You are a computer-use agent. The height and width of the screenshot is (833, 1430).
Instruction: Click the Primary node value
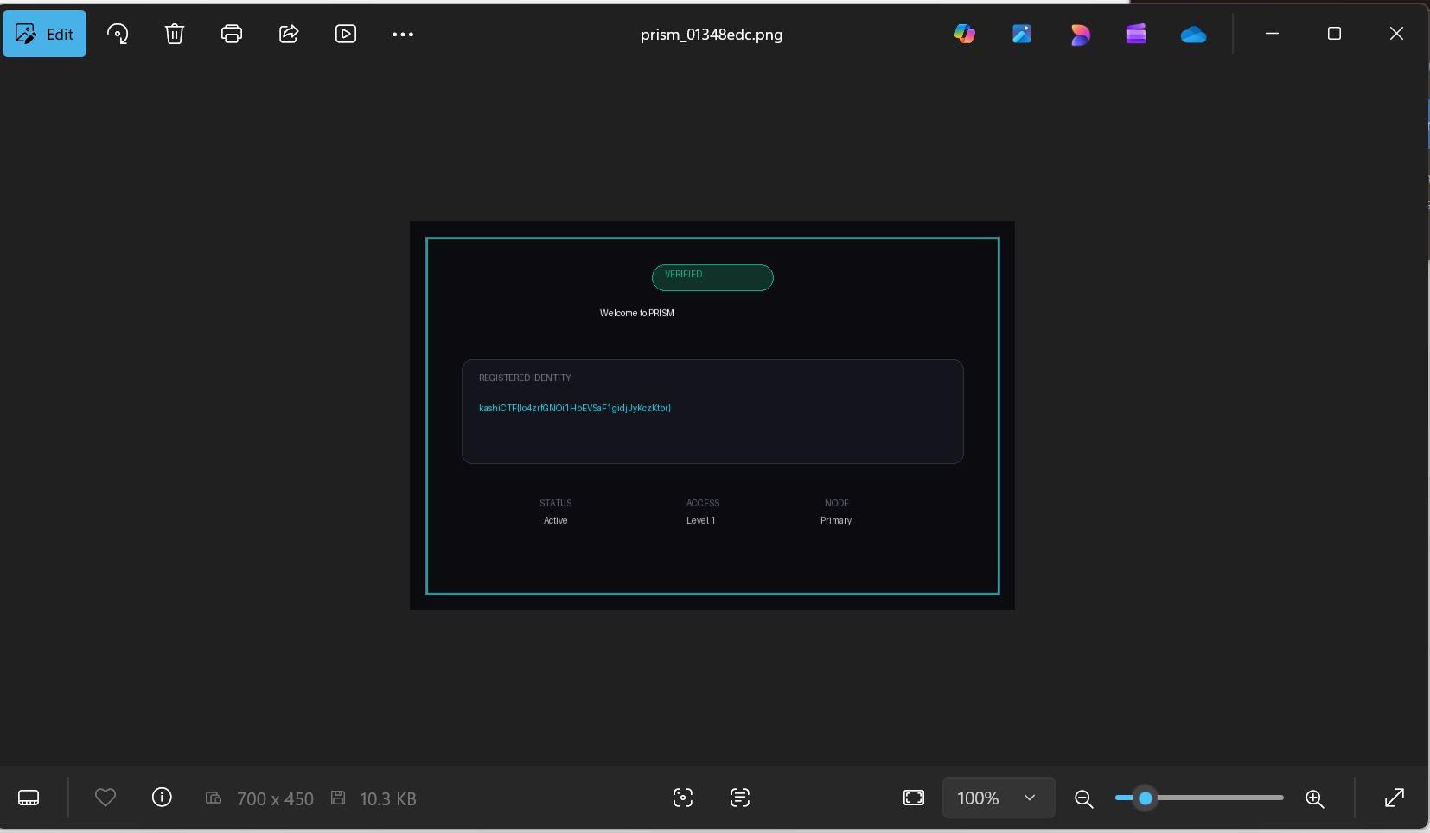(836, 520)
